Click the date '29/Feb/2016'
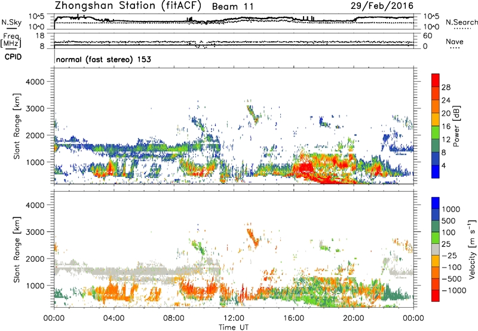Image resolution: width=478 pixels, height=331 pixels. click(x=382, y=5)
